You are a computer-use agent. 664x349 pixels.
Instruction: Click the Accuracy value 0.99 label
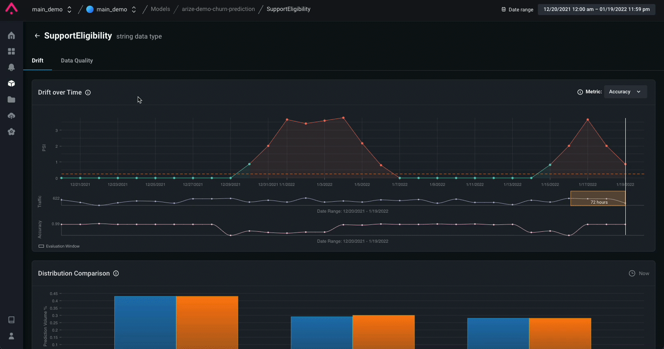pyautogui.click(x=56, y=224)
